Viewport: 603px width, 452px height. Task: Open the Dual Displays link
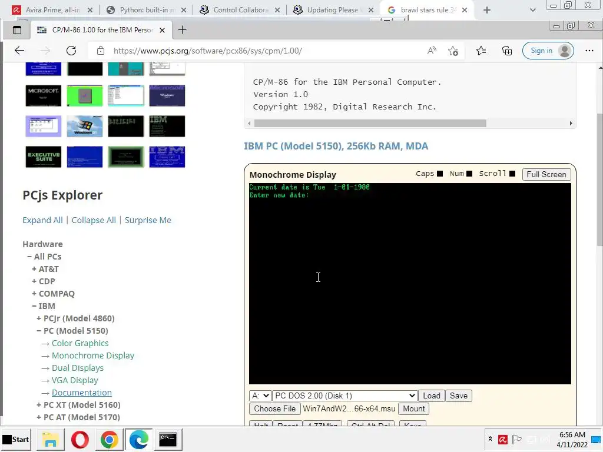(78, 367)
